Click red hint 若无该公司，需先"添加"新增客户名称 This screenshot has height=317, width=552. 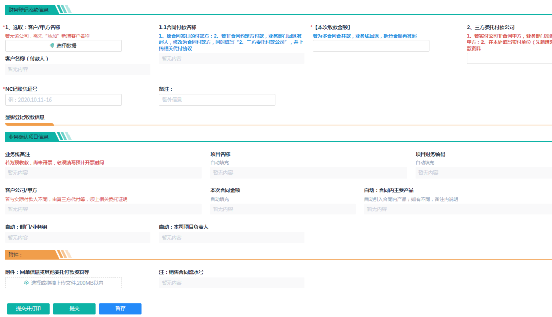48,36
